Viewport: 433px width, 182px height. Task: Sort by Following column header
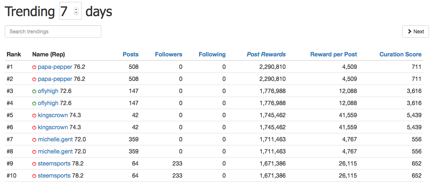(x=212, y=55)
